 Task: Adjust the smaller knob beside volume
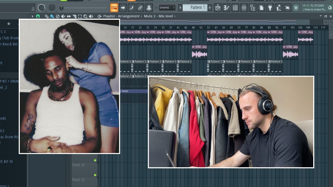click(x=52, y=7)
